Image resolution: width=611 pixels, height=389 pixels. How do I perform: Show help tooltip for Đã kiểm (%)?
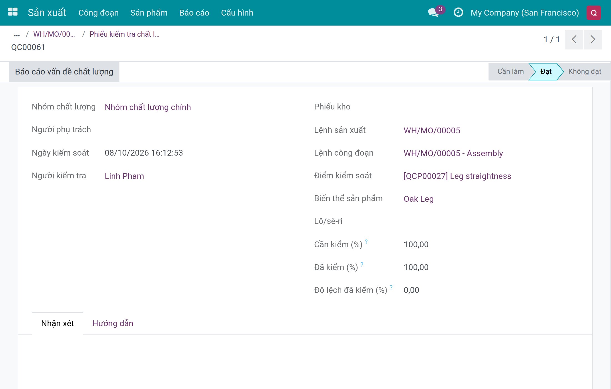click(362, 265)
